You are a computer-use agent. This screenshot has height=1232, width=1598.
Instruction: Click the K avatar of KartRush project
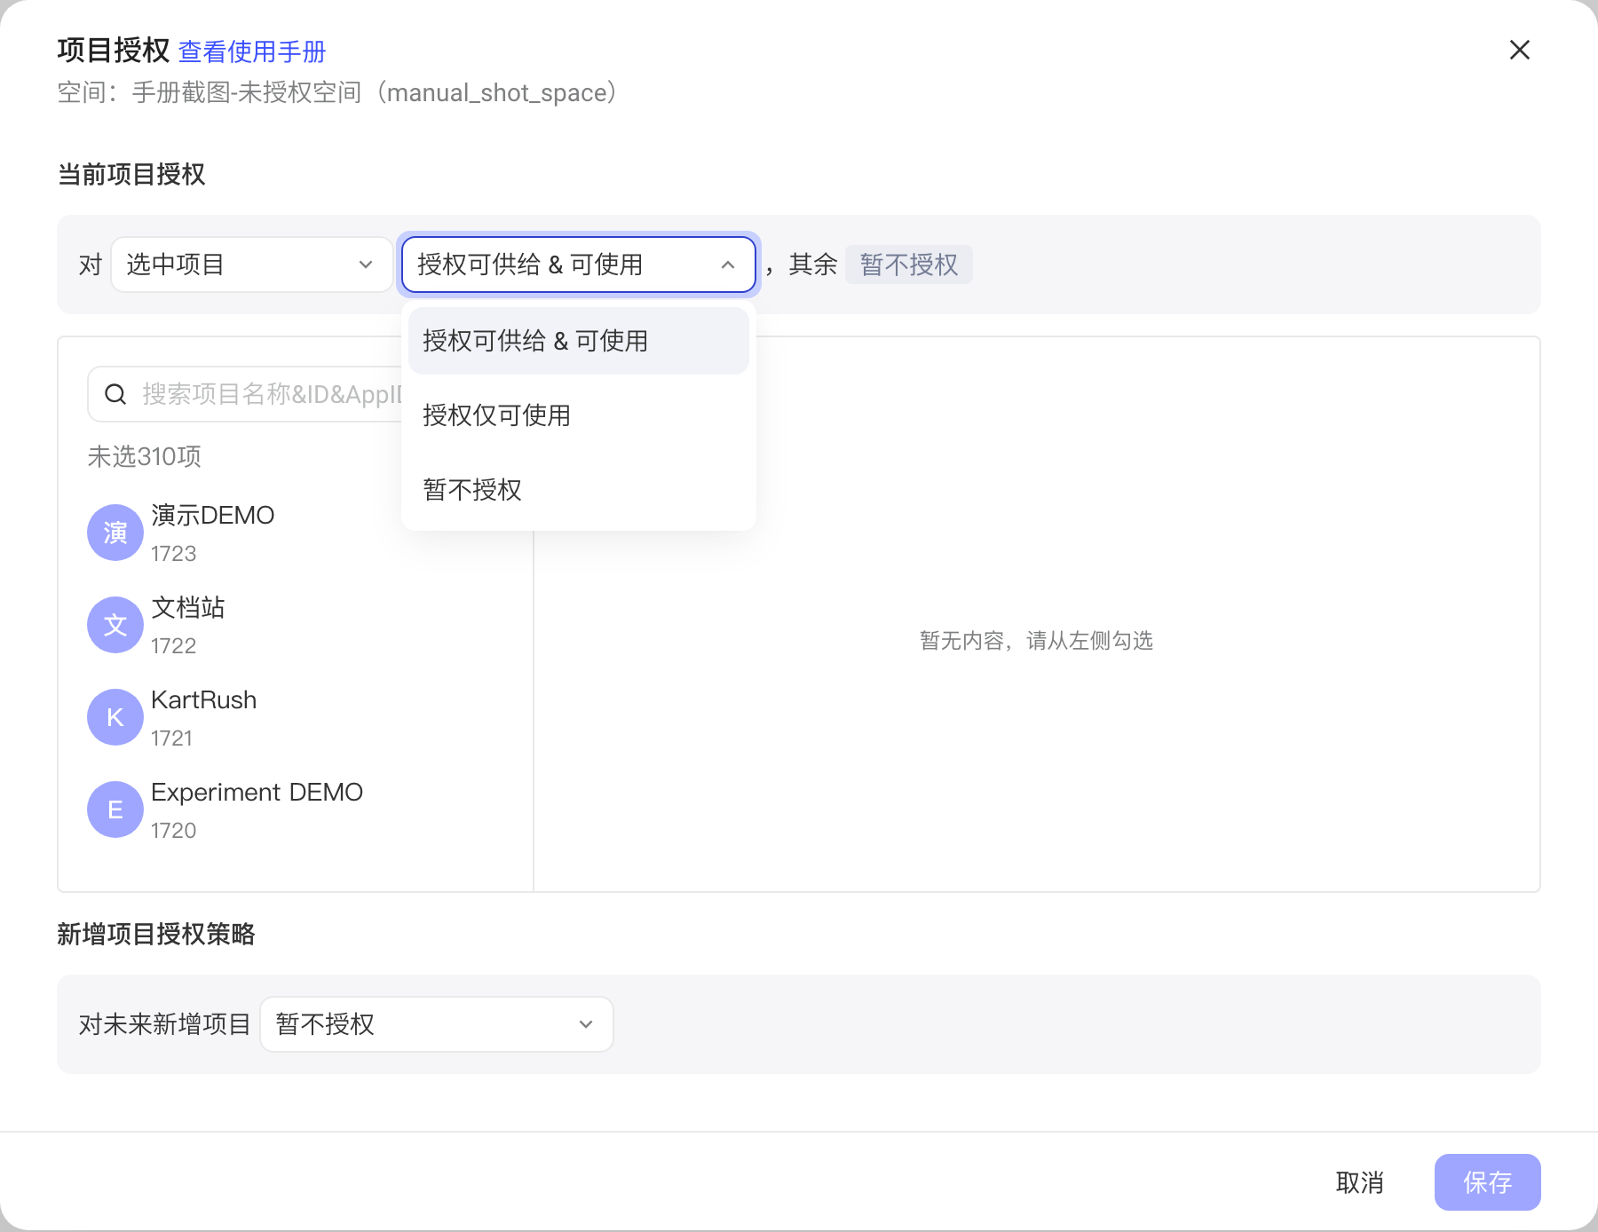tap(115, 717)
